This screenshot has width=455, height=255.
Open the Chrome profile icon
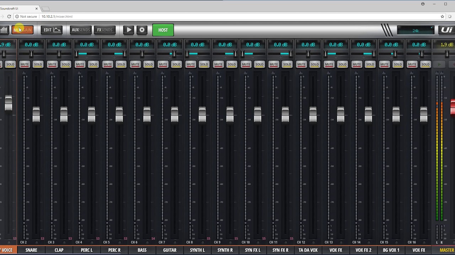pos(423,4)
